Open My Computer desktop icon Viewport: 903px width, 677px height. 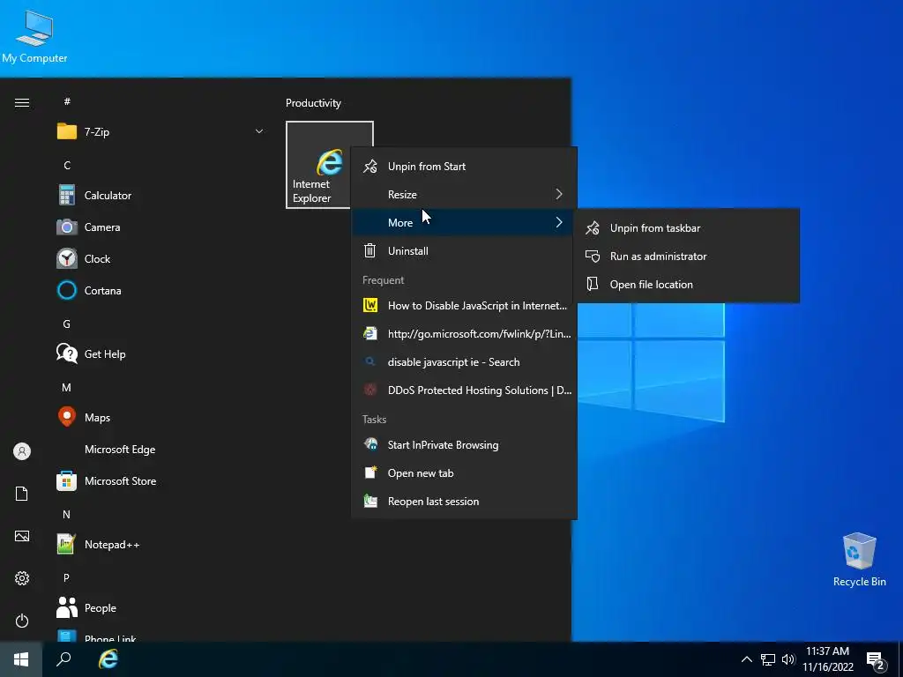(x=34, y=36)
